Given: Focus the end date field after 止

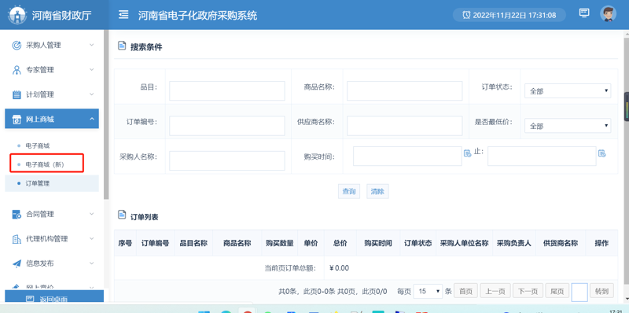Looking at the screenshot, I should (x=542, y=156).
